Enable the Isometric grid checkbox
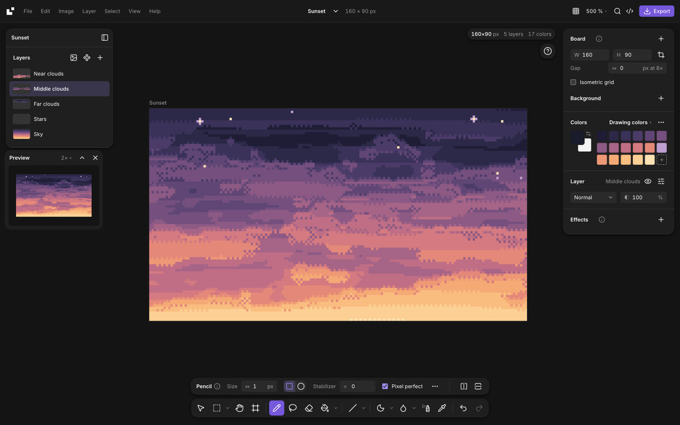680x425 pixels. pyautogui.click(x=573, y=82)
